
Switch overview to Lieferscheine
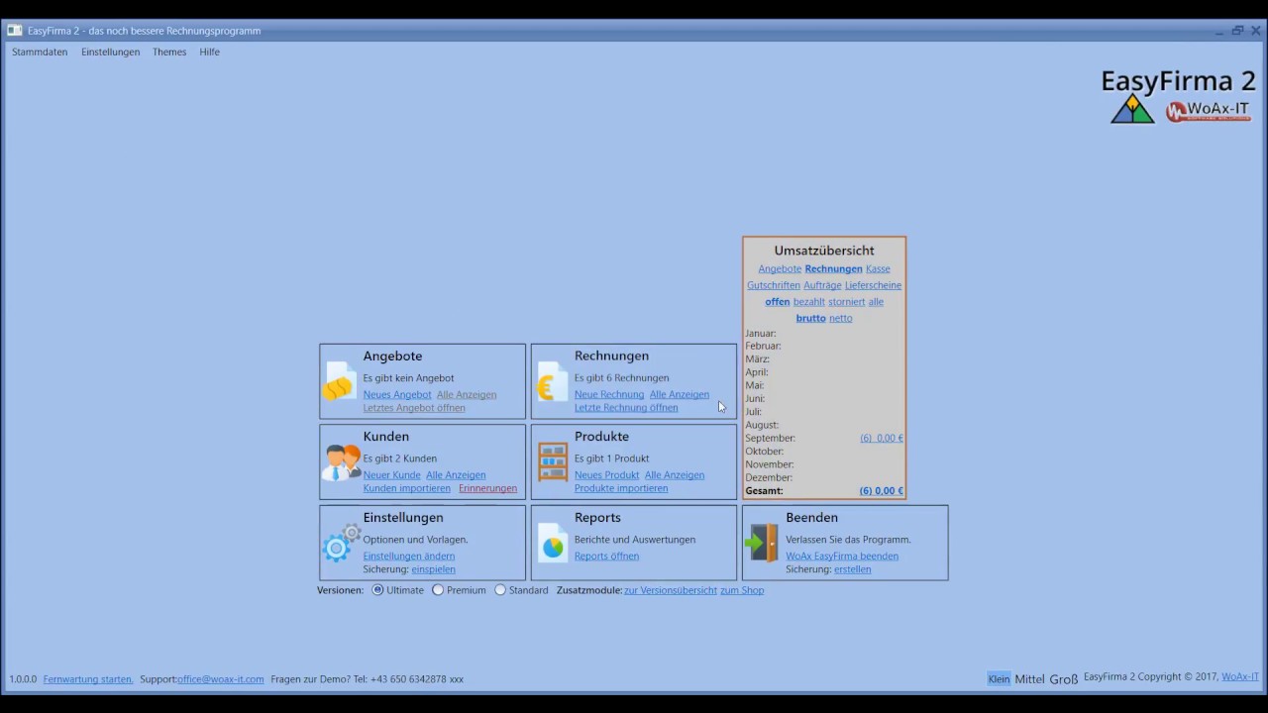click(873, 285)
